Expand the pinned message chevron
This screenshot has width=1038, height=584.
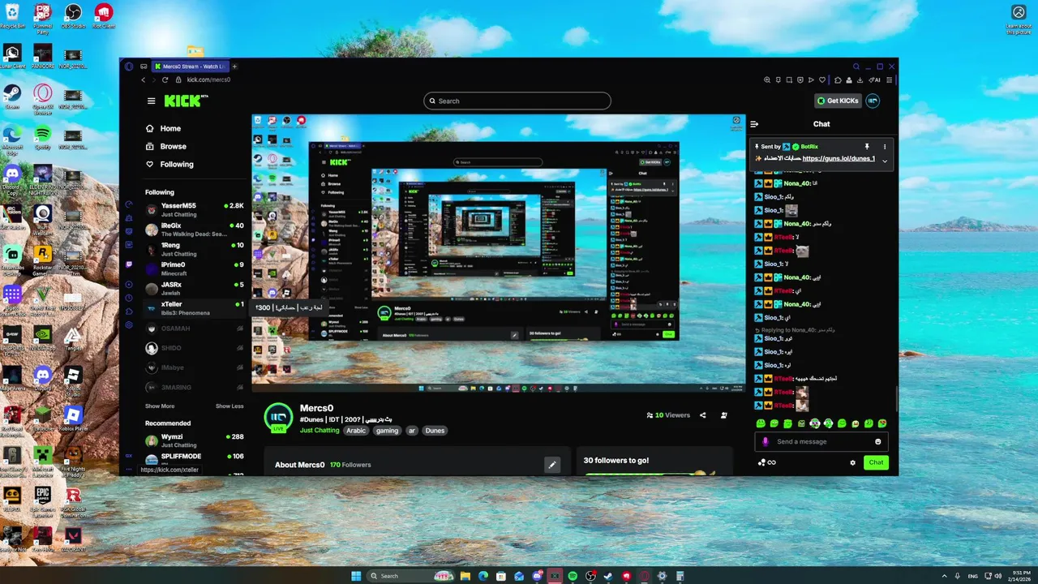click(885, 161)
